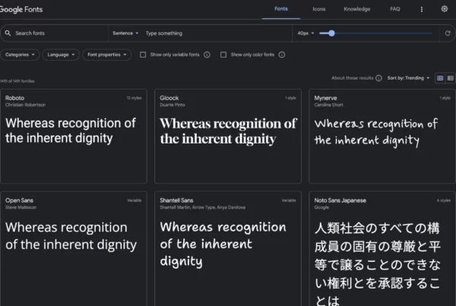Image resolution: width=456 pixels, height=306 pixels.
Task: Click the font size slider handle
Action: 331,33
